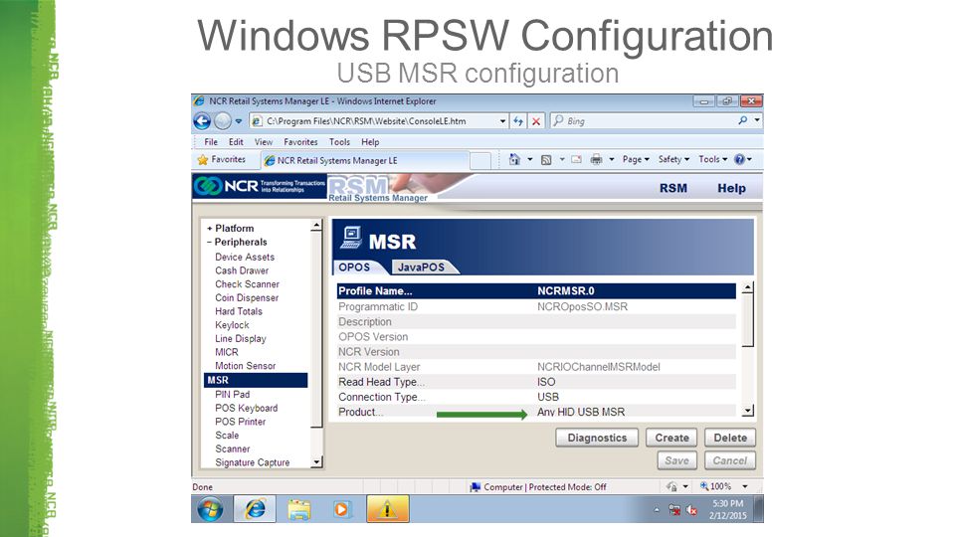Open the address bar dropdown arrow

click(x=502, y=121)
